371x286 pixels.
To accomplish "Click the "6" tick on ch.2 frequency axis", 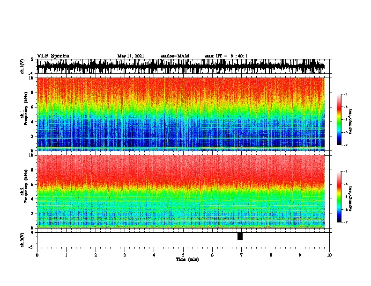I will (x=33, y=184).
